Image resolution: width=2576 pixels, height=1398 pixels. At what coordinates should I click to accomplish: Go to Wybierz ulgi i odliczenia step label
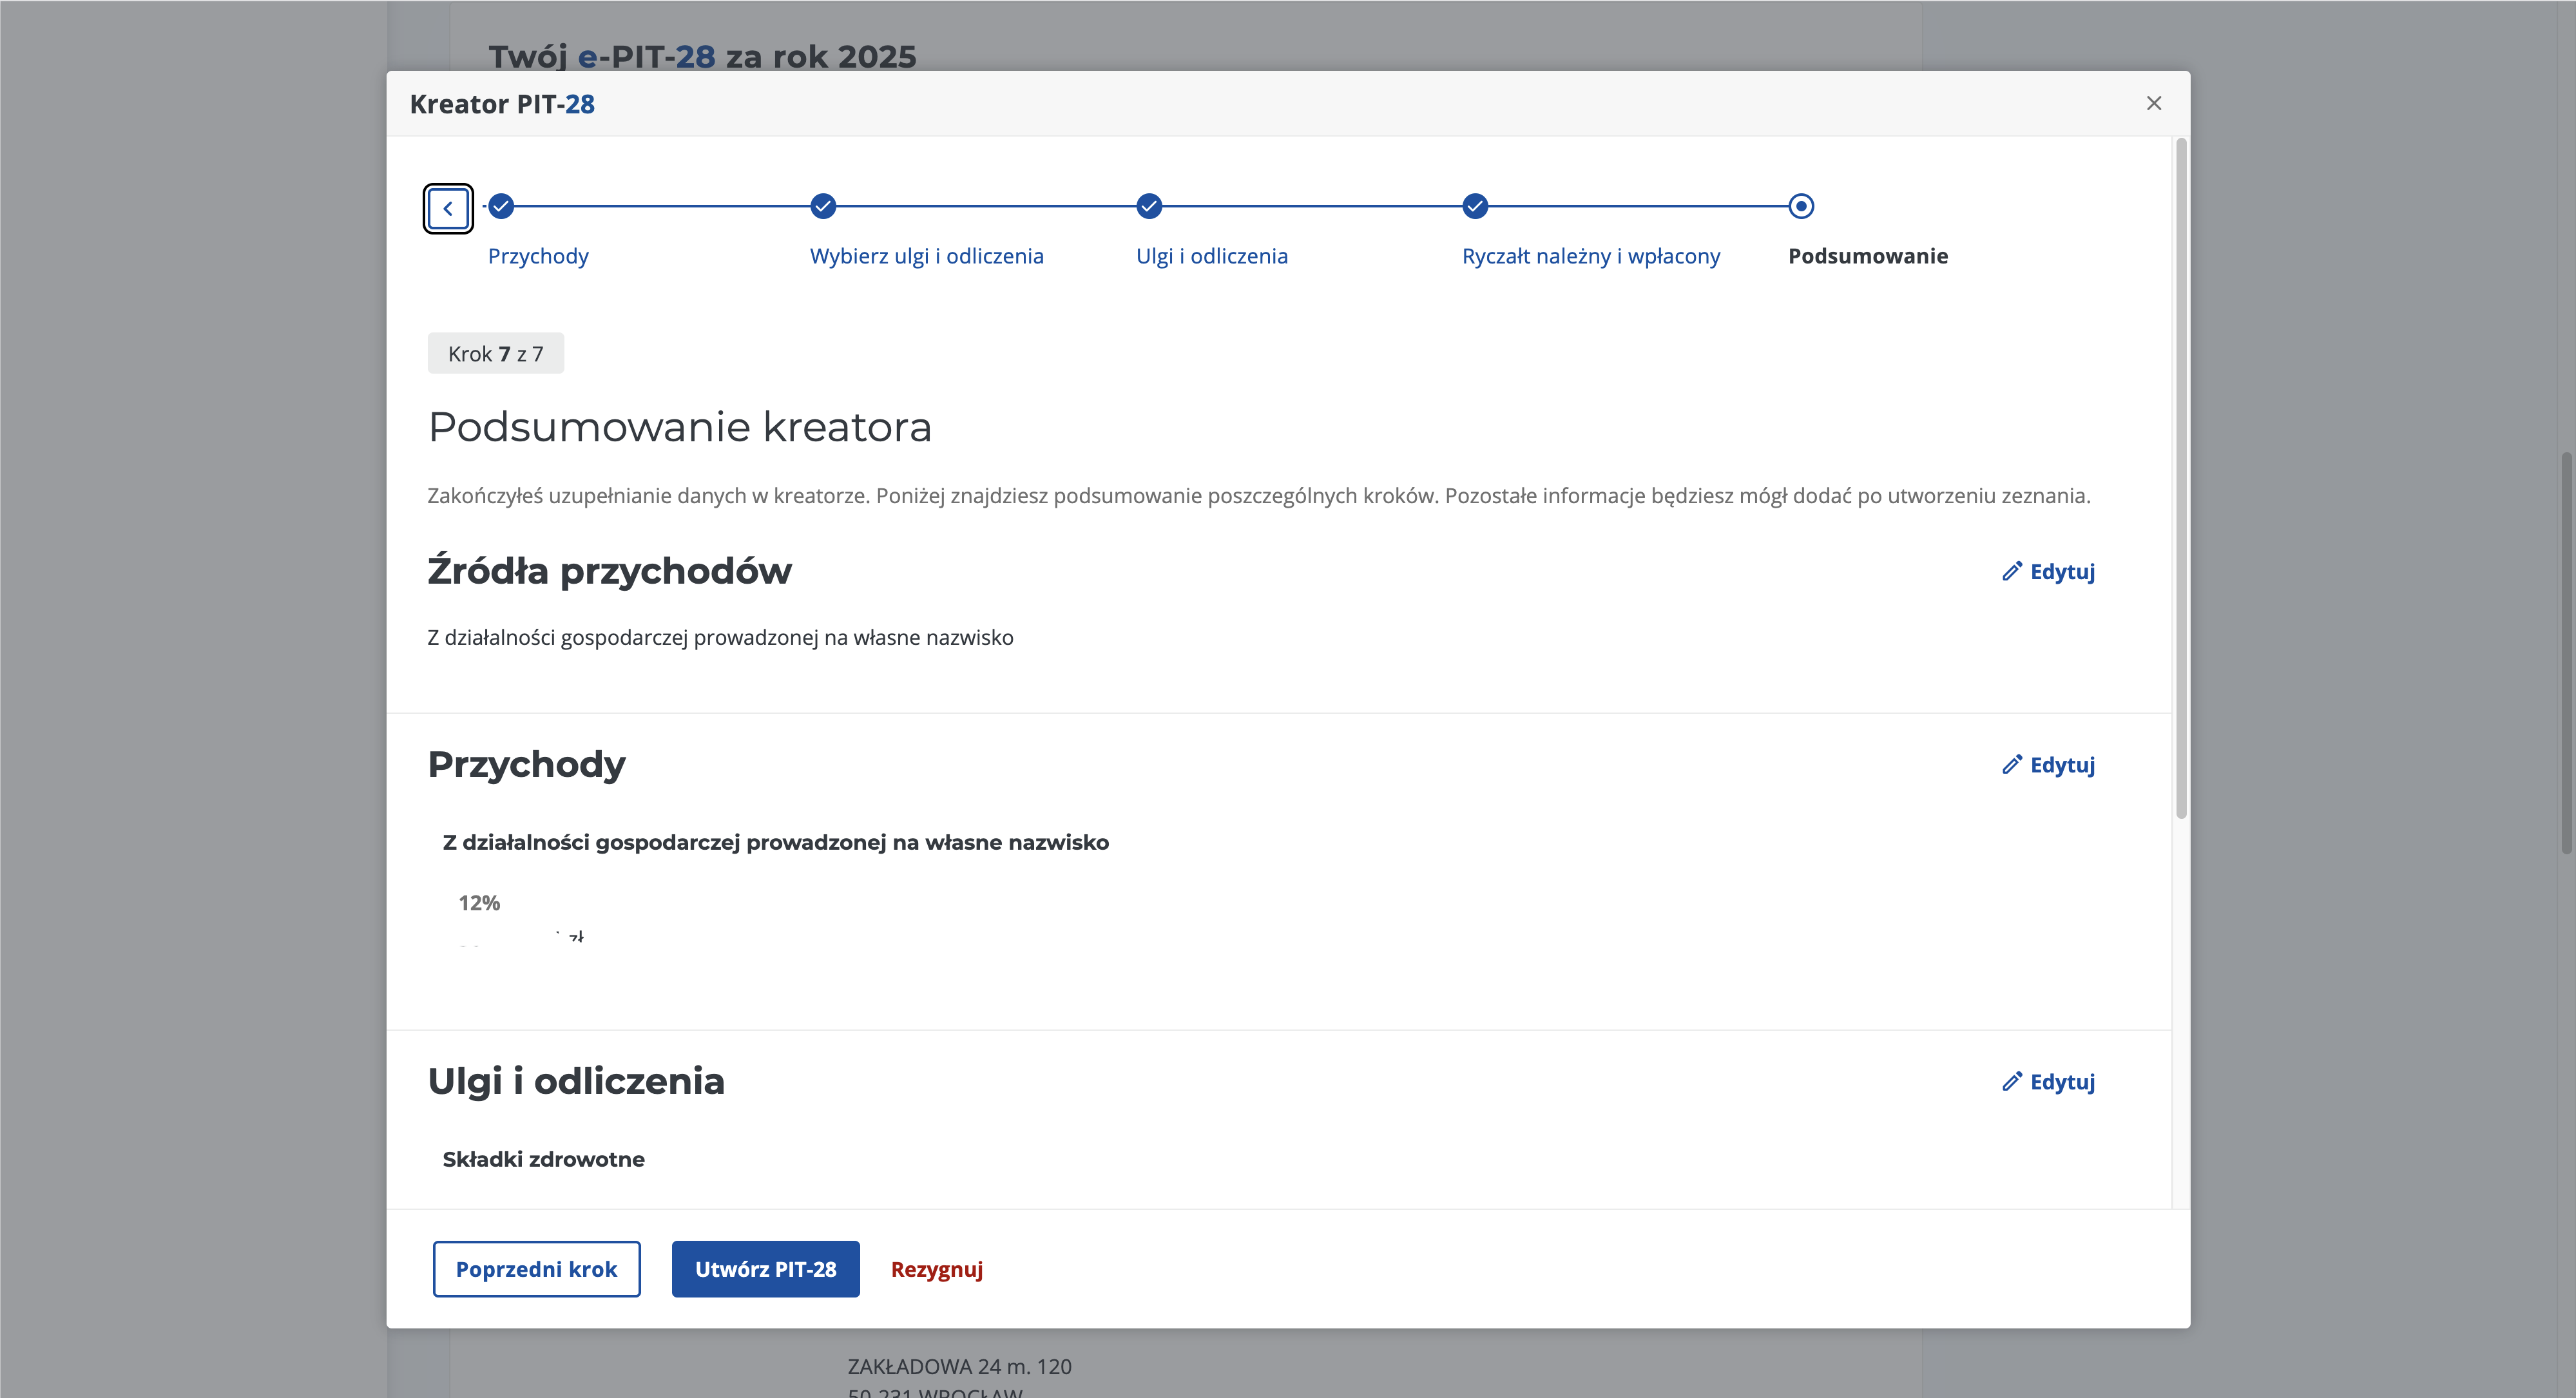click(926, 256)
